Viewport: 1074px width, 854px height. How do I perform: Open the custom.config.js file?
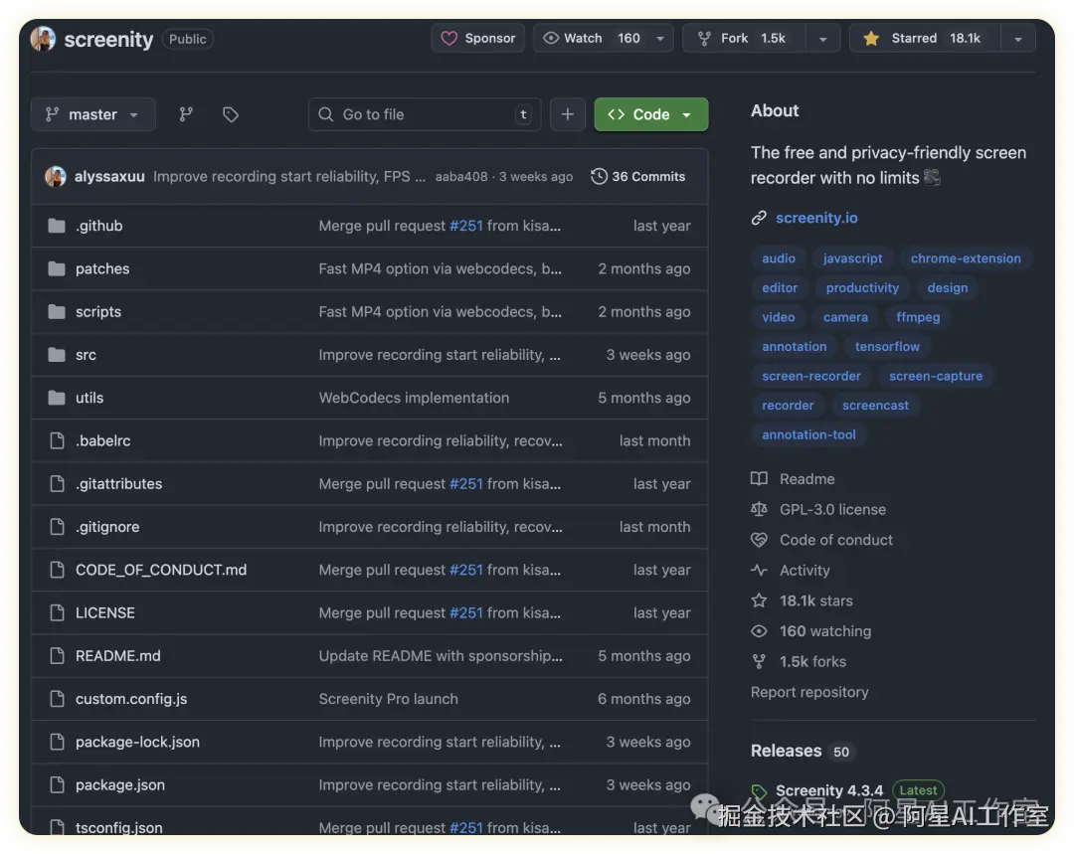[131, 699]
